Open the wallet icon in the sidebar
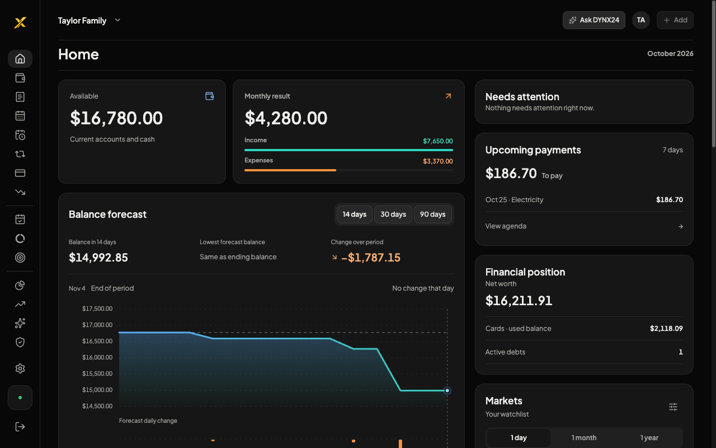The height and width of the screenshot is (448, 716). (x=20, y=78)
